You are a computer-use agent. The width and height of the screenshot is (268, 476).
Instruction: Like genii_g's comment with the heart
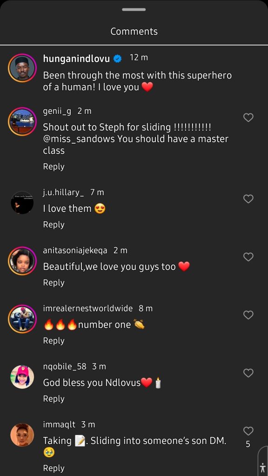coord(248,118)
